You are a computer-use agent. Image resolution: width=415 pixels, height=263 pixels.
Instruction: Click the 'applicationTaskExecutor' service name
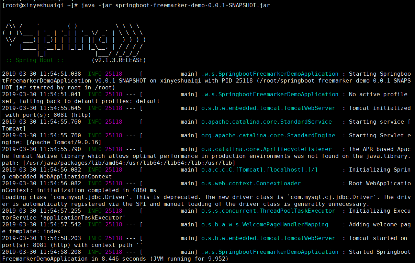point(82,218)
